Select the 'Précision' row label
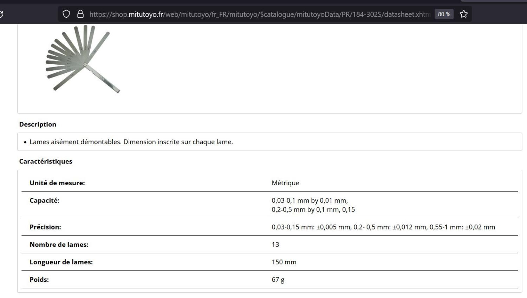This screenshot has width=527, height=298. coord(45,227)
